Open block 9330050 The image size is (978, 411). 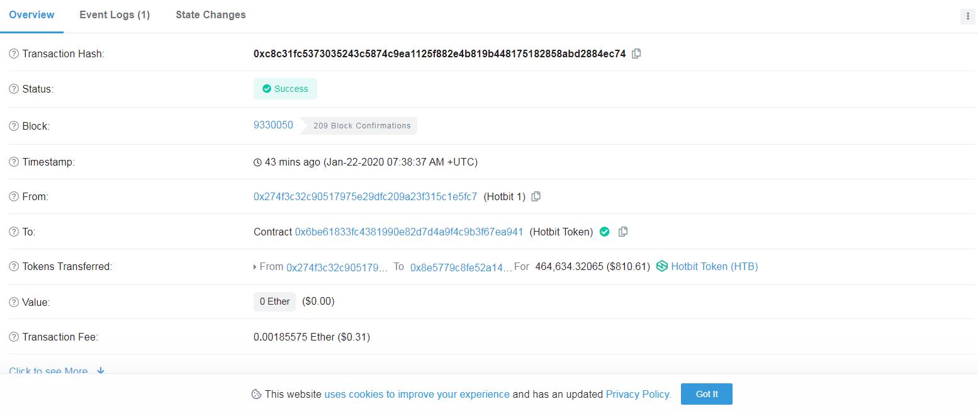click(273, 125)
